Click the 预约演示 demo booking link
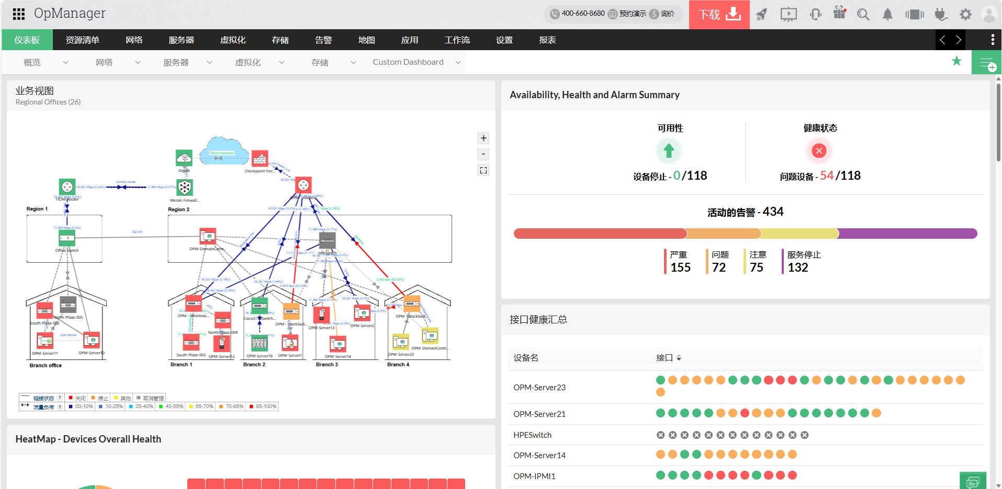This screenshot has height=489, width=1002. click(633, 14)
